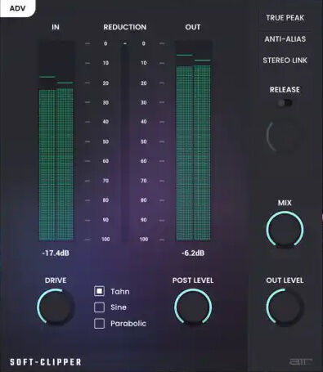Image resolution: width=323 pixels, height=372 pixels.
Task: Select the Sine clipping mode checkbox
Action: (99, 307)
